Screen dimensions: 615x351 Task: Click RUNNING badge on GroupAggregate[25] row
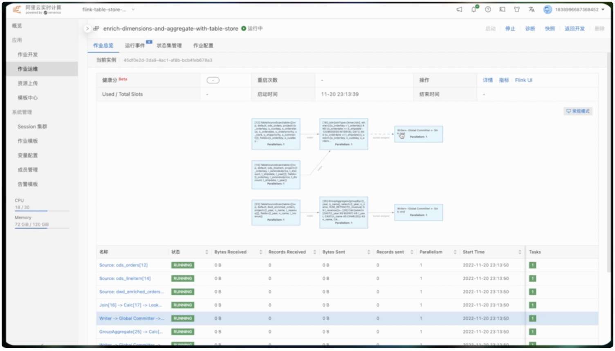pyautogui.click(x=182, y=332)
